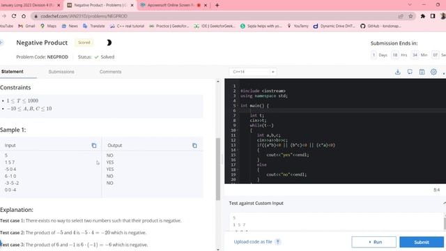The image size is (446, 251).
Task: Open the C++14 language dropdown
Action: 253,72
